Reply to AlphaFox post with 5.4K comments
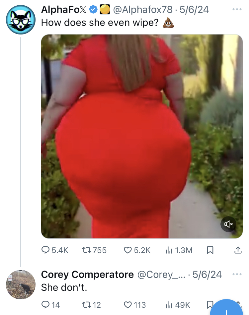The image size is (249, 315). coord(55,250)
